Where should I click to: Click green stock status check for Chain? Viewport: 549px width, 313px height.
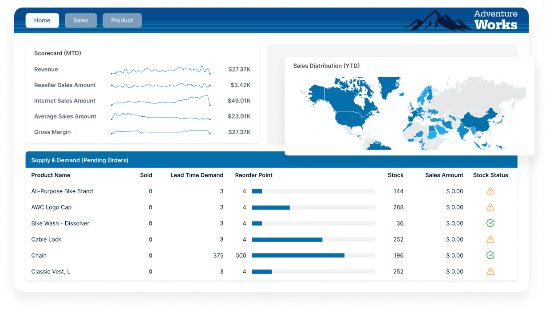click(490, 255)
